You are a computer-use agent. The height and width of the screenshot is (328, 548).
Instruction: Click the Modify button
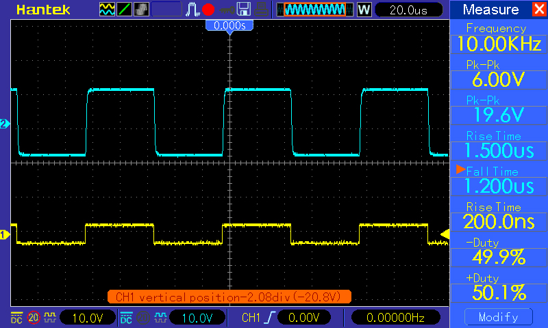499,317
